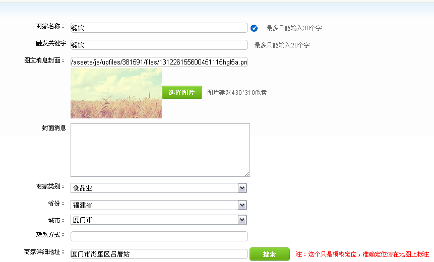This screenshot has width=434, height=262.
Task: Click the 图片建议430*310像素 hint text
Action: [237, 93]
